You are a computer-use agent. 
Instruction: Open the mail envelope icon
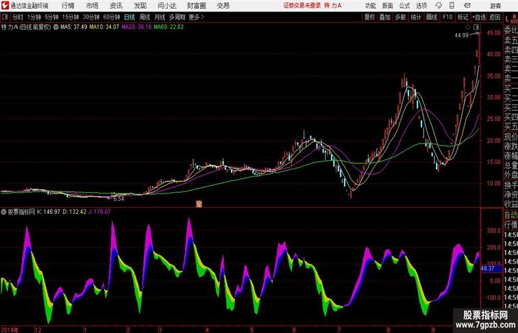pyautogui.click(x=467, y=5)
